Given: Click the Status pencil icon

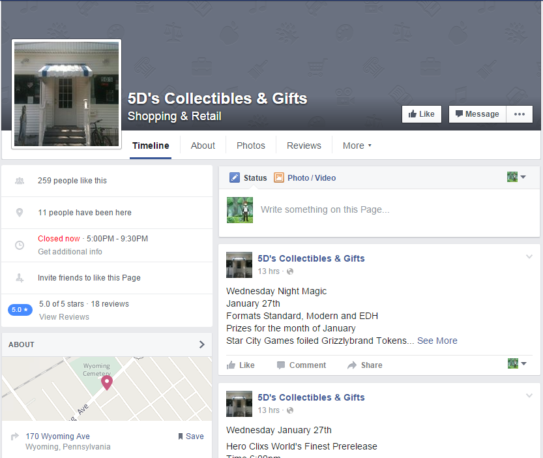Looking at the screenshot, I should click(x=235, y=177).
